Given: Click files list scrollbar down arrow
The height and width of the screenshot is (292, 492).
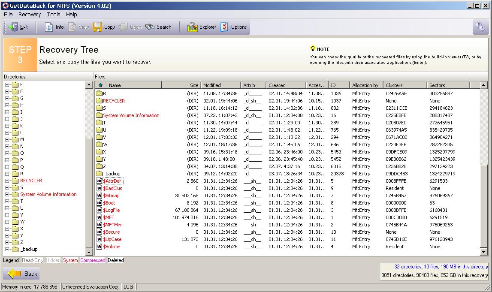Looking at the screenshot, I should 483,252.
